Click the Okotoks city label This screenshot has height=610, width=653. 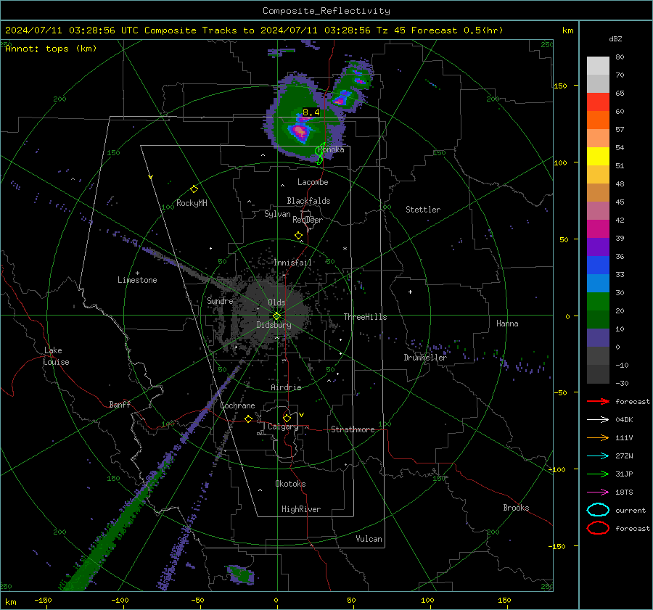coord(290,484)
